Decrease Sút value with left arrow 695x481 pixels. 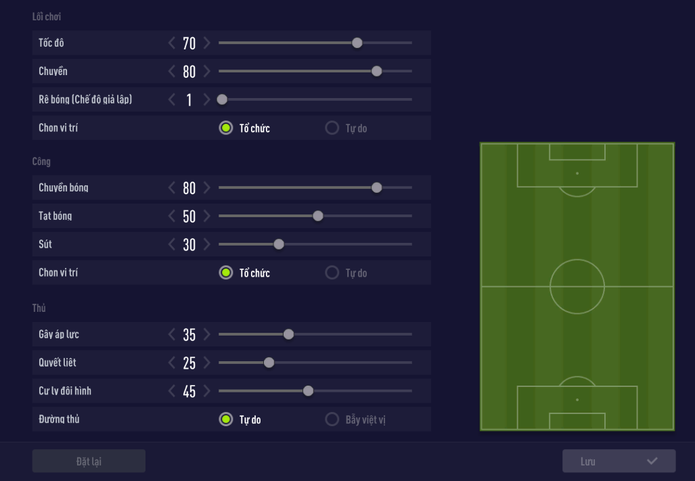(x=172, y=245)
